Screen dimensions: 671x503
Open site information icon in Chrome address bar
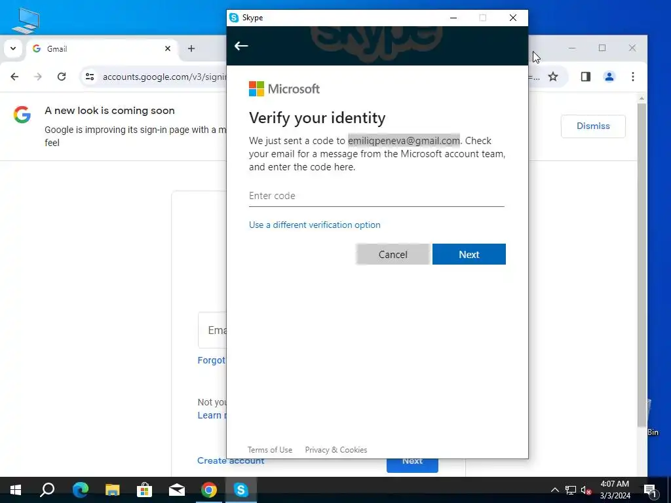point(89,77)
